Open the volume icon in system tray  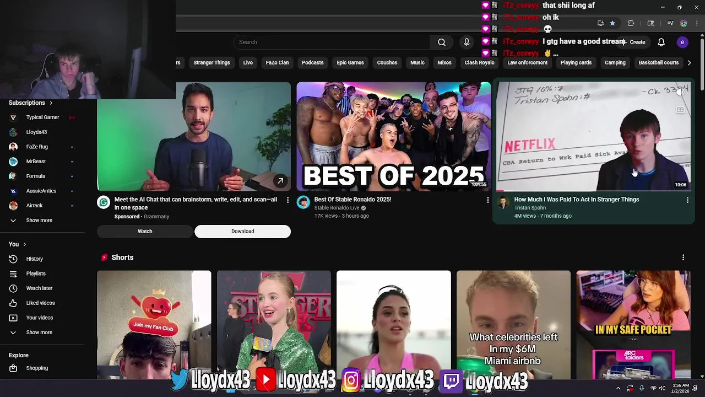[663, 388]
